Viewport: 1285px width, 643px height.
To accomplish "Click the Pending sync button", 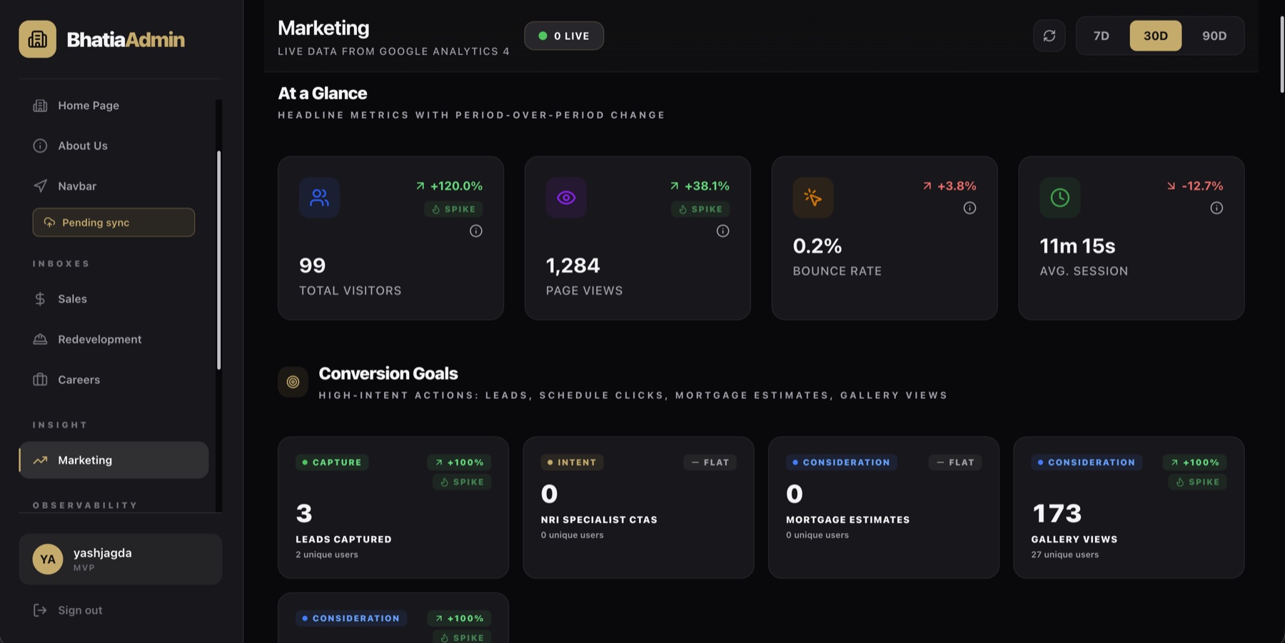I will 114,223.
